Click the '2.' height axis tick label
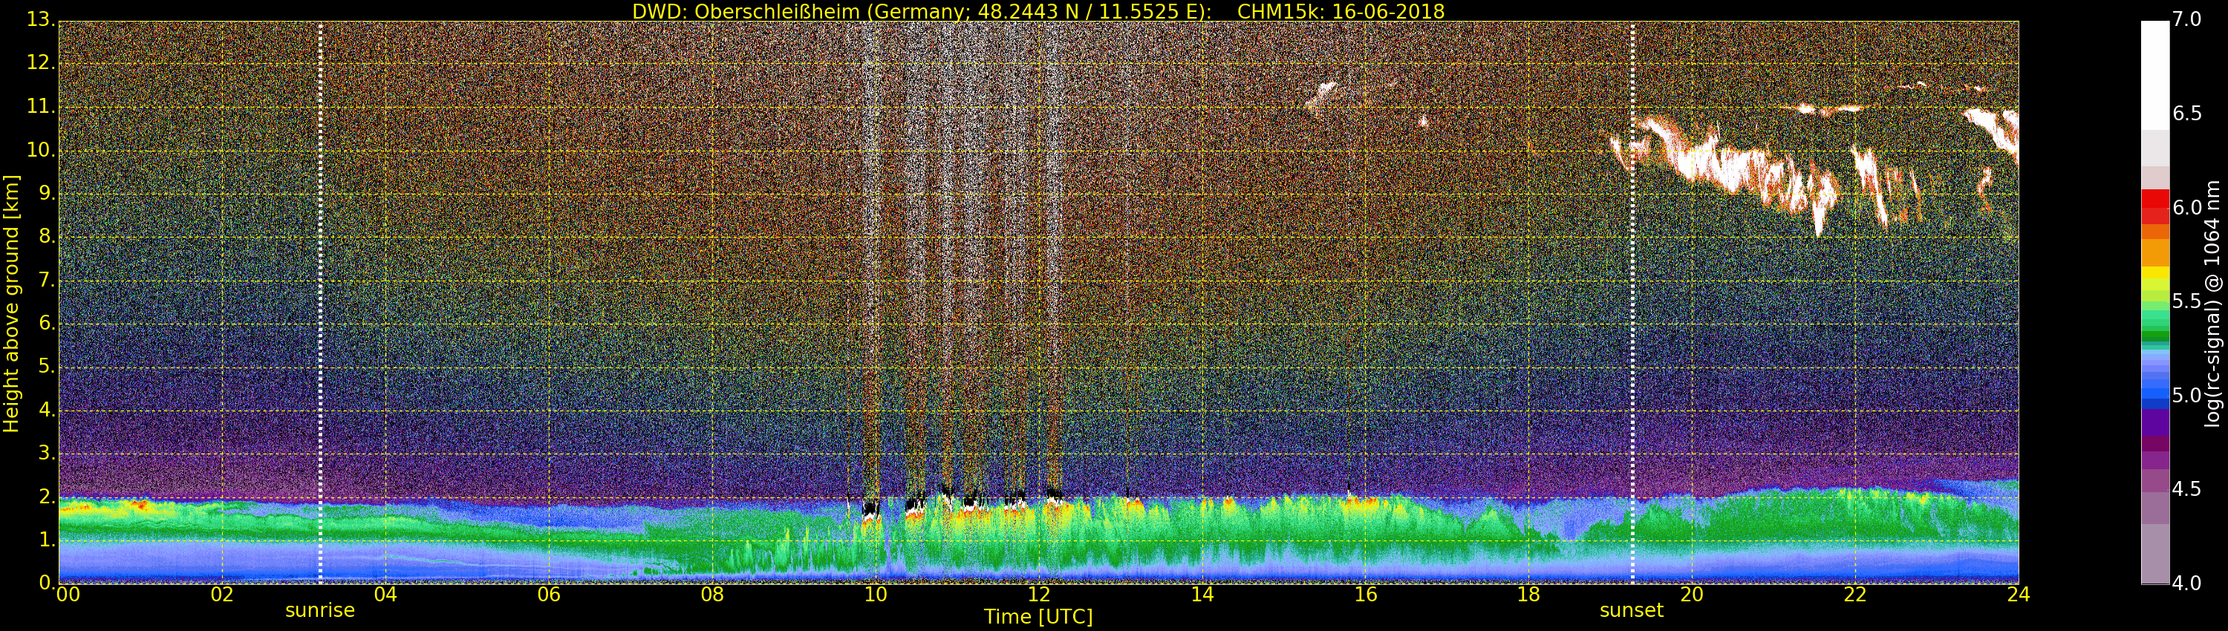 47,496
